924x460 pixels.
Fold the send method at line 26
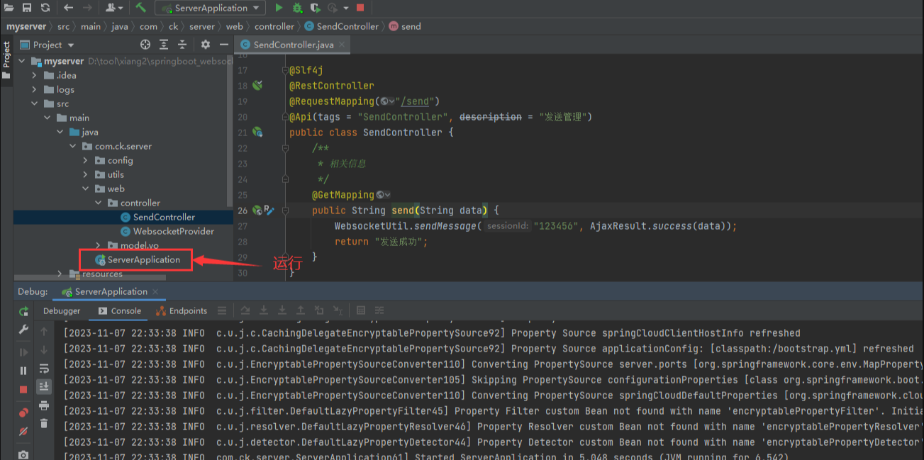click(285, 211)
